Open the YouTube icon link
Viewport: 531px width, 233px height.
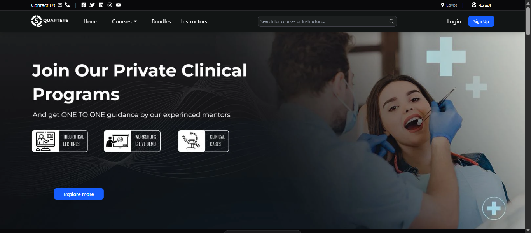pos(118,5)
